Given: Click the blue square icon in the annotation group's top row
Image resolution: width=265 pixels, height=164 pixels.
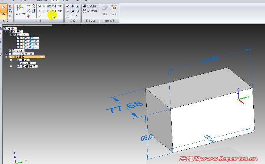Looking at the screenshot, I should click(77, 6).
